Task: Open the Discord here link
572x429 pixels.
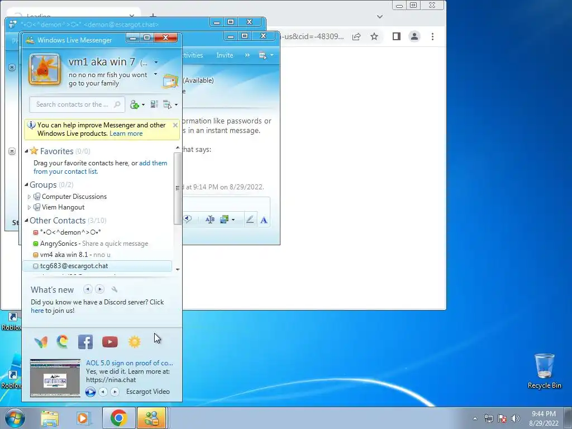Action: pyautogui.click(x=37, y=311)
